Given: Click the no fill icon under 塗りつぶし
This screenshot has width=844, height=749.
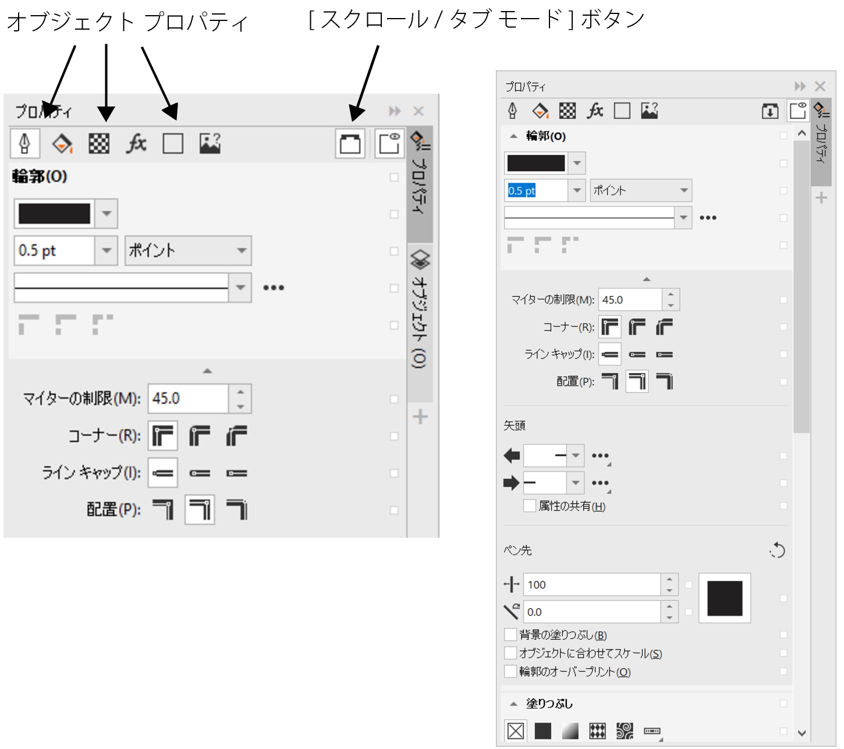Looking at the screenshot, I should [x=516, y=730].
